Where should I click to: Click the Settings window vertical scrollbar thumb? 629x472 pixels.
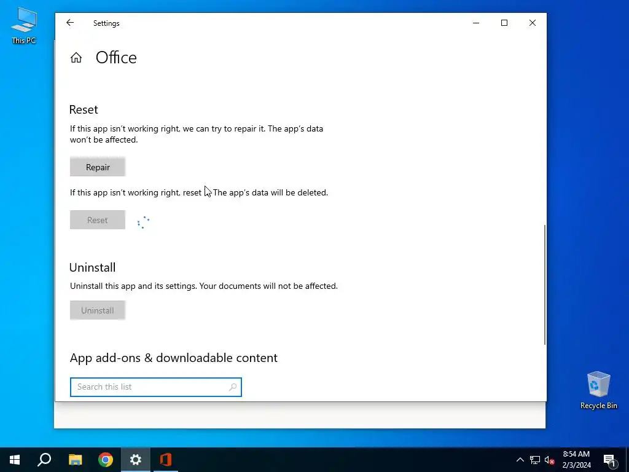[x=544, y=284]
